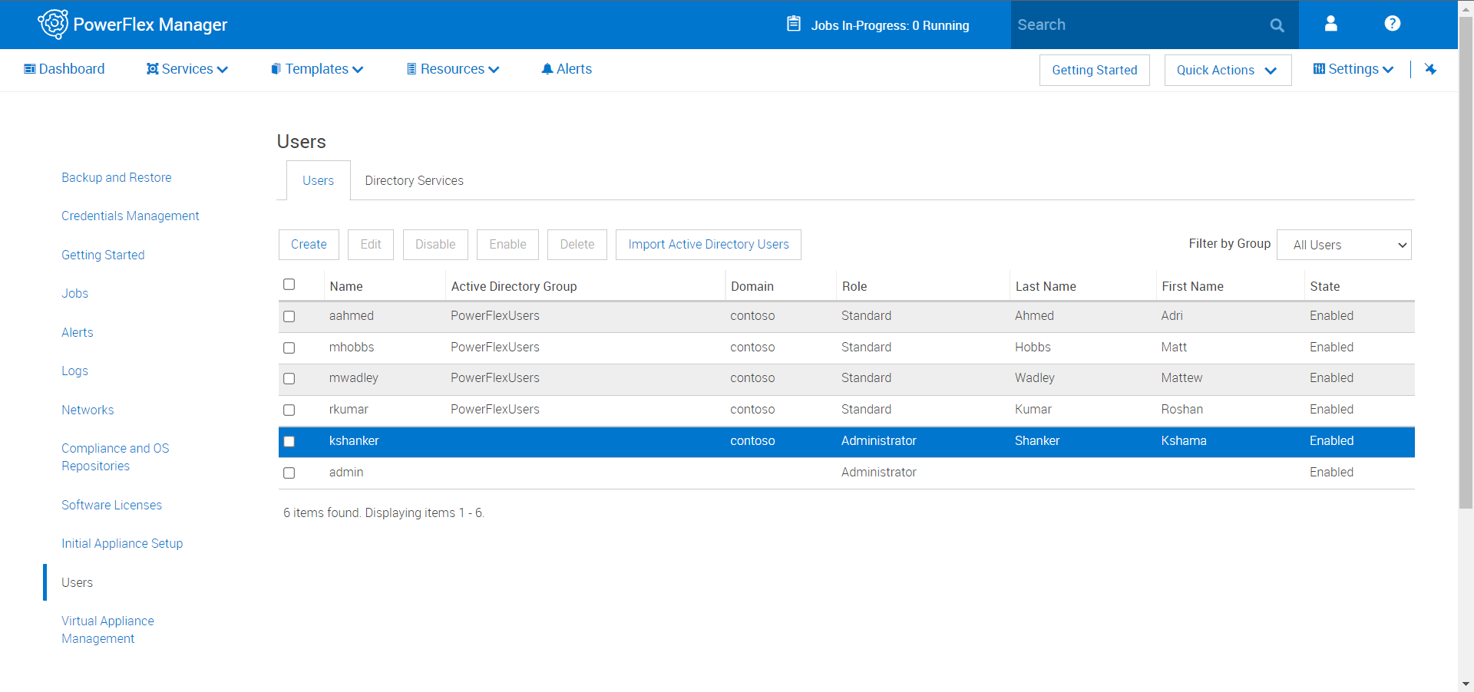Expand the Templates navigation dropdown
Viewport: 1474px width, 692px height.
point(316,68)
